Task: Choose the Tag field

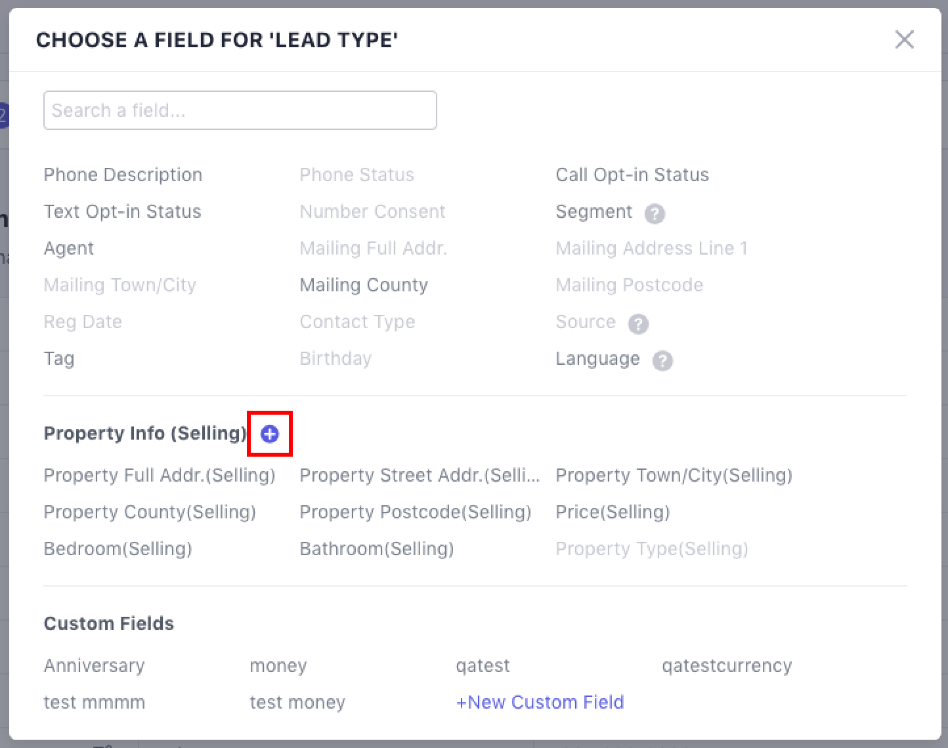Action: click(59, 358)
